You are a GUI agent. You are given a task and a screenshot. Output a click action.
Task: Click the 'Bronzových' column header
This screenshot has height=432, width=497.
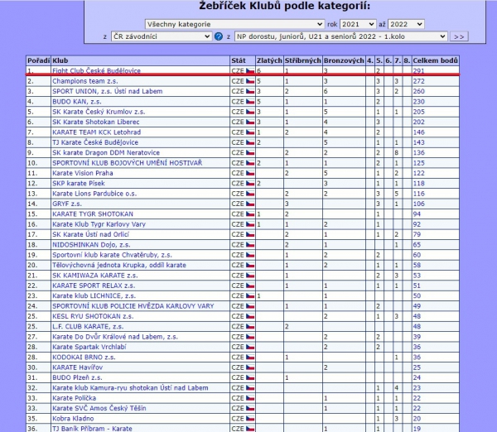coord(344,60)
